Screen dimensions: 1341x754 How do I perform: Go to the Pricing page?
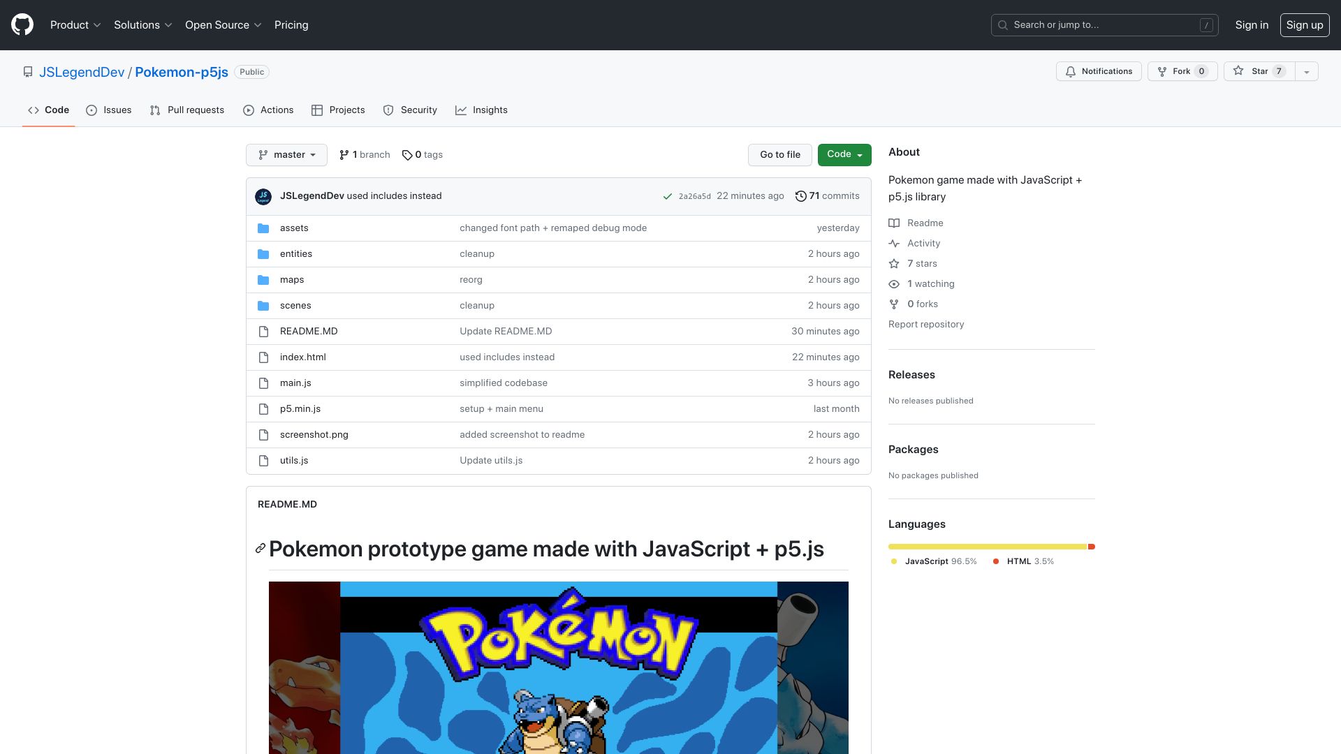point(291,25)
